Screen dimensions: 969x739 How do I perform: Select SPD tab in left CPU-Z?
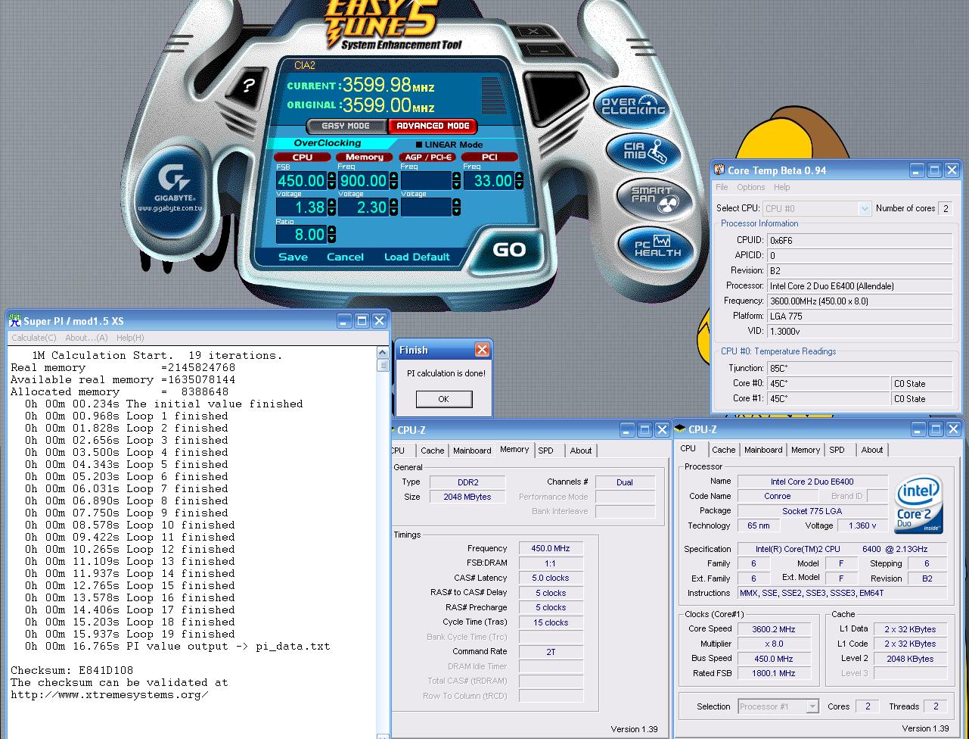coord(545,451)
